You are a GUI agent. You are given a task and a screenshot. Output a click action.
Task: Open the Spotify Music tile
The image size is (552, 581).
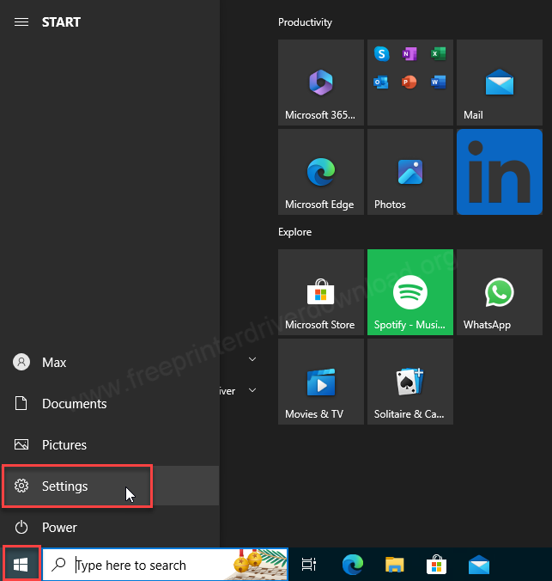(409, 292)
